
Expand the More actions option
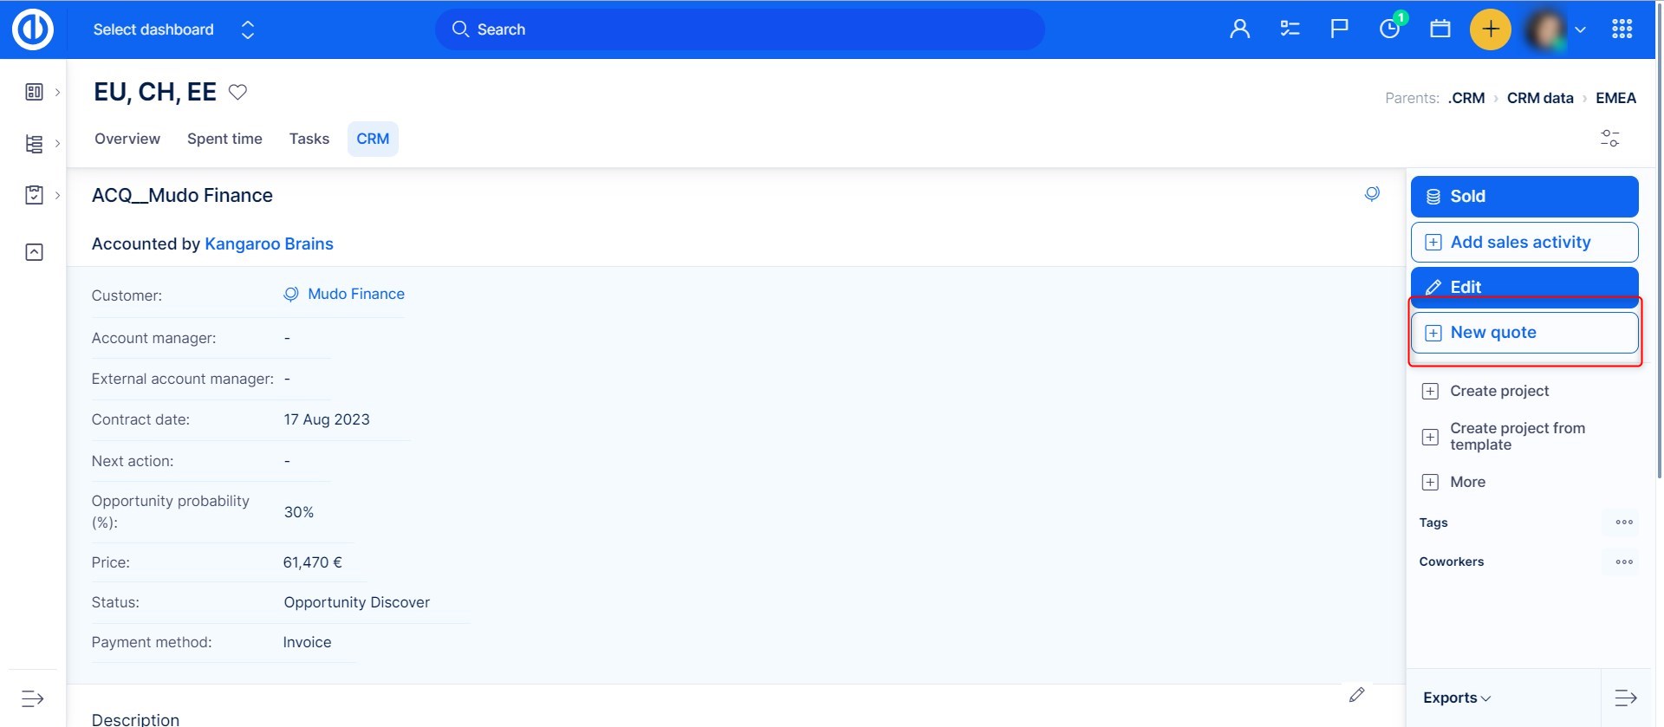click(x=1466, y=482)
